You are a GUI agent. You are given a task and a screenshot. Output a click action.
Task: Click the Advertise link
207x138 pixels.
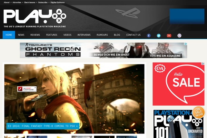[x=17, y=2]
